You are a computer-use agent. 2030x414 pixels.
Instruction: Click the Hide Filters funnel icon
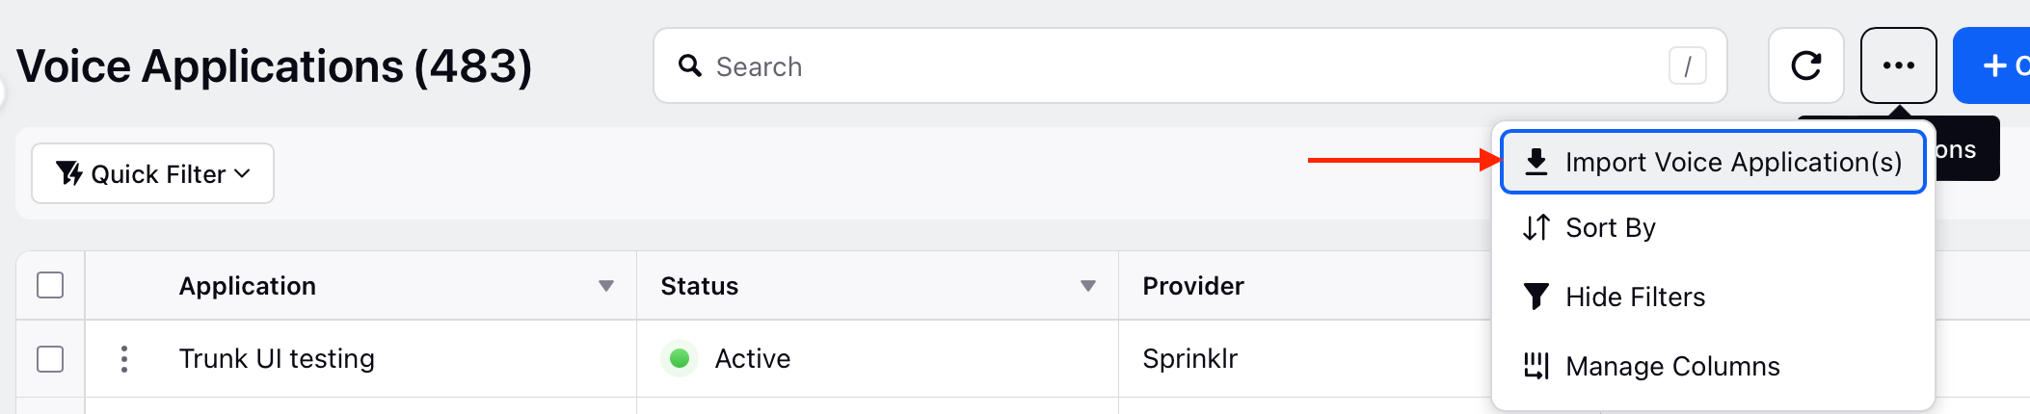[x=1536, y=297]
